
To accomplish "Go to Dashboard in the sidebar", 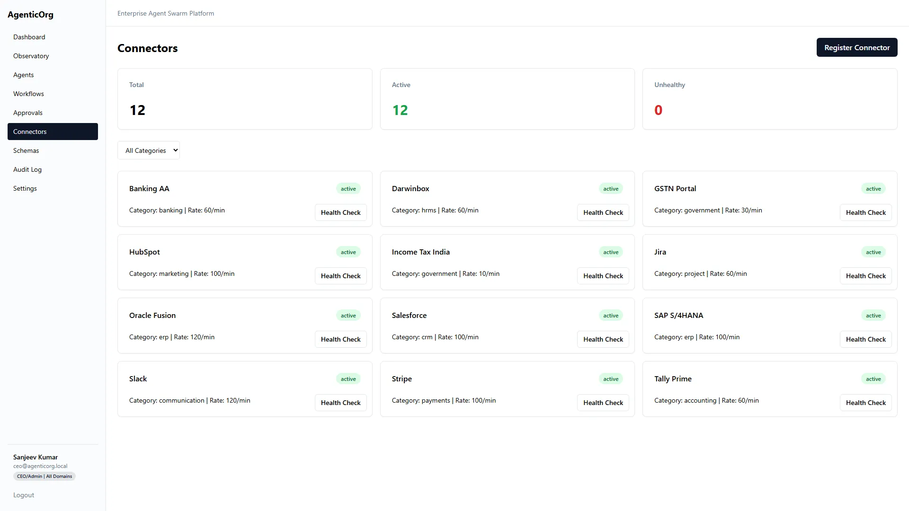I will (x=53, y=37).
